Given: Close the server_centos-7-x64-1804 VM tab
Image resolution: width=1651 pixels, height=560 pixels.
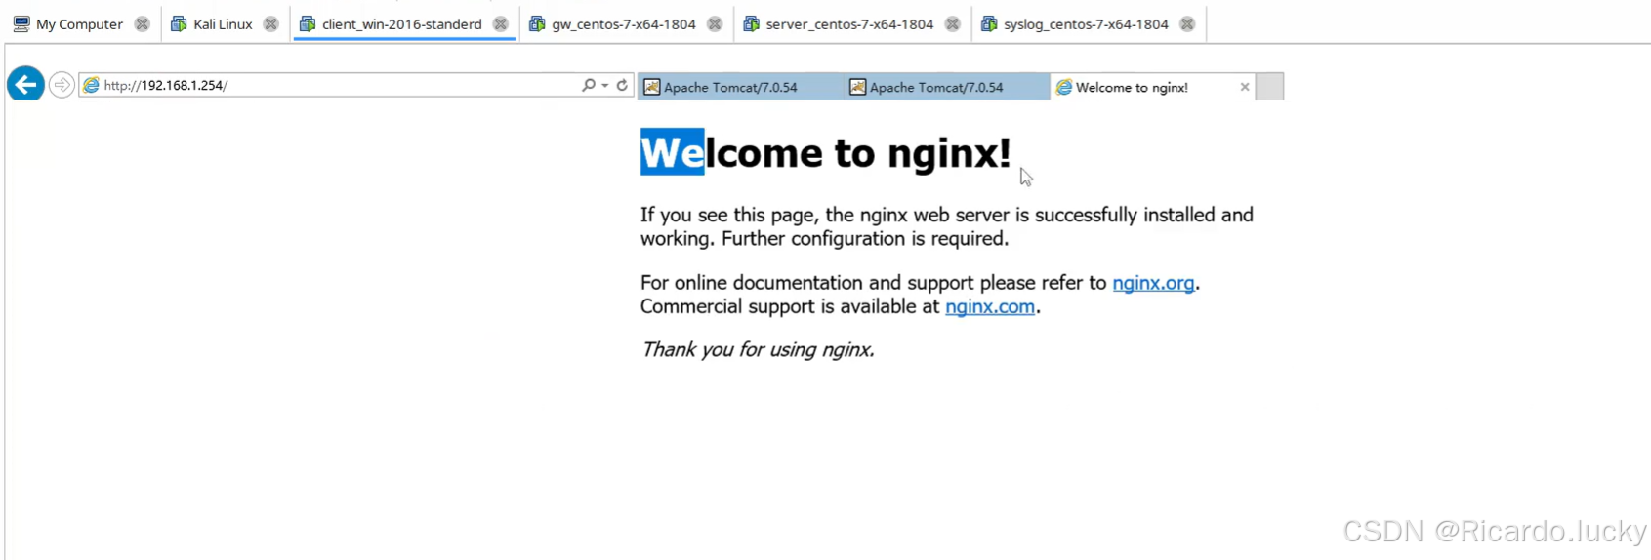Looking at the screenshot, I should 953,23.
